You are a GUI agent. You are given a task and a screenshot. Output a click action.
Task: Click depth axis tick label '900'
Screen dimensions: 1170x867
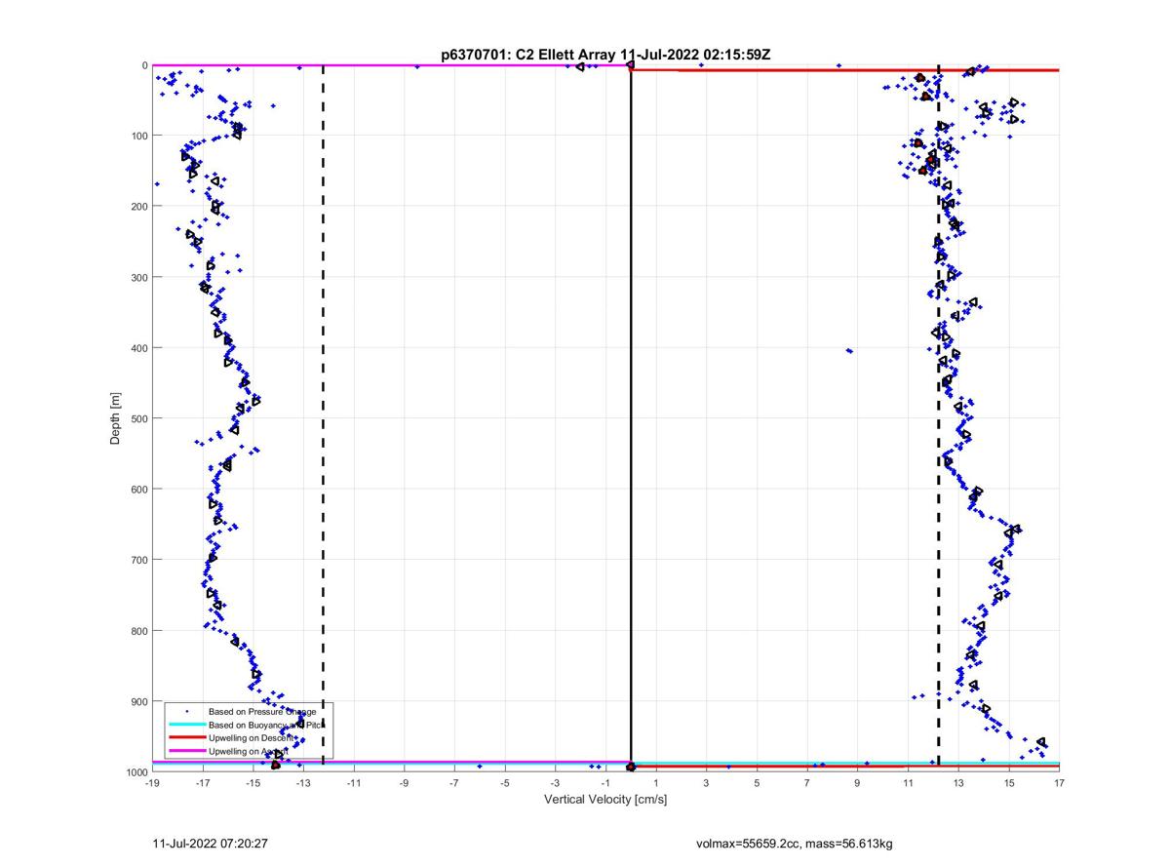(x=139, y=701)
